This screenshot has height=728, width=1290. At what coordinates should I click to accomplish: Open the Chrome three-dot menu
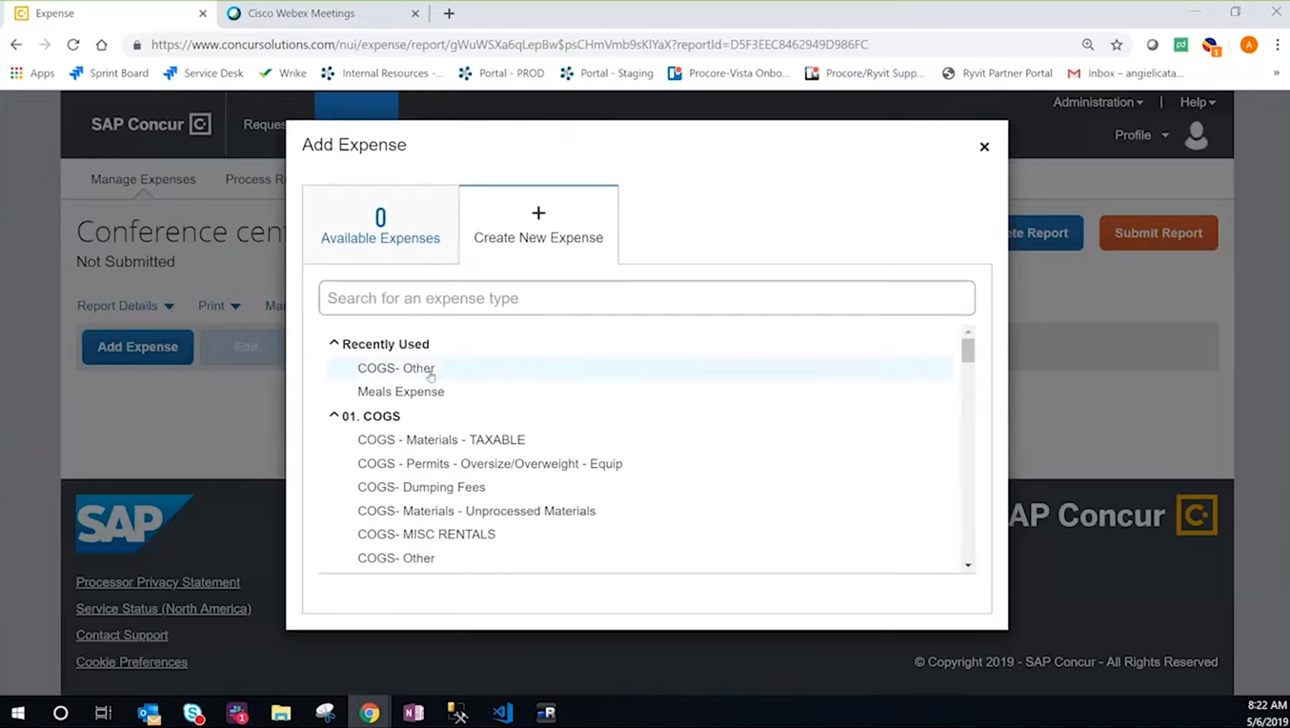tap(1278, 45)
